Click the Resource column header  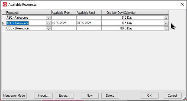[29, 13]
